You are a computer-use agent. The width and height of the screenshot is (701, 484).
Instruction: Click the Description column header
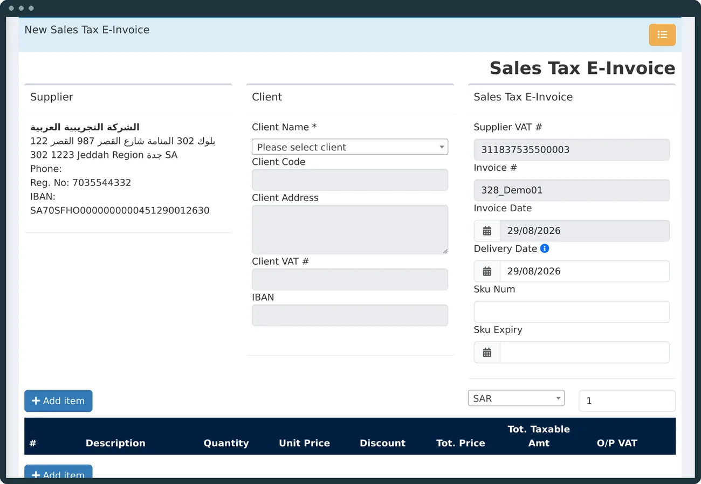click(115, 443)
